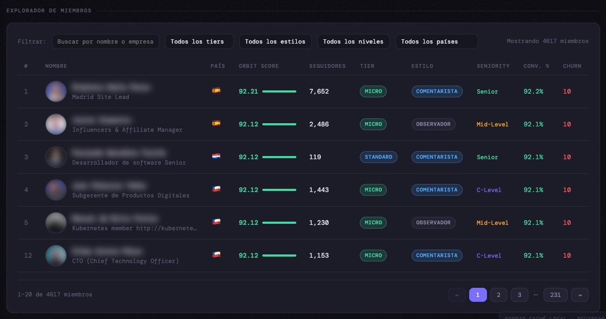Click the COMENTARISTA badge in row 1

[x=436, y=91]
